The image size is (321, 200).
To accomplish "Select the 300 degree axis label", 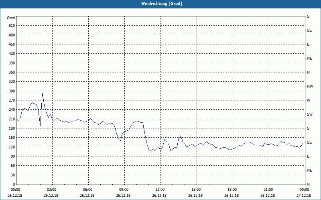I will 12,91.
